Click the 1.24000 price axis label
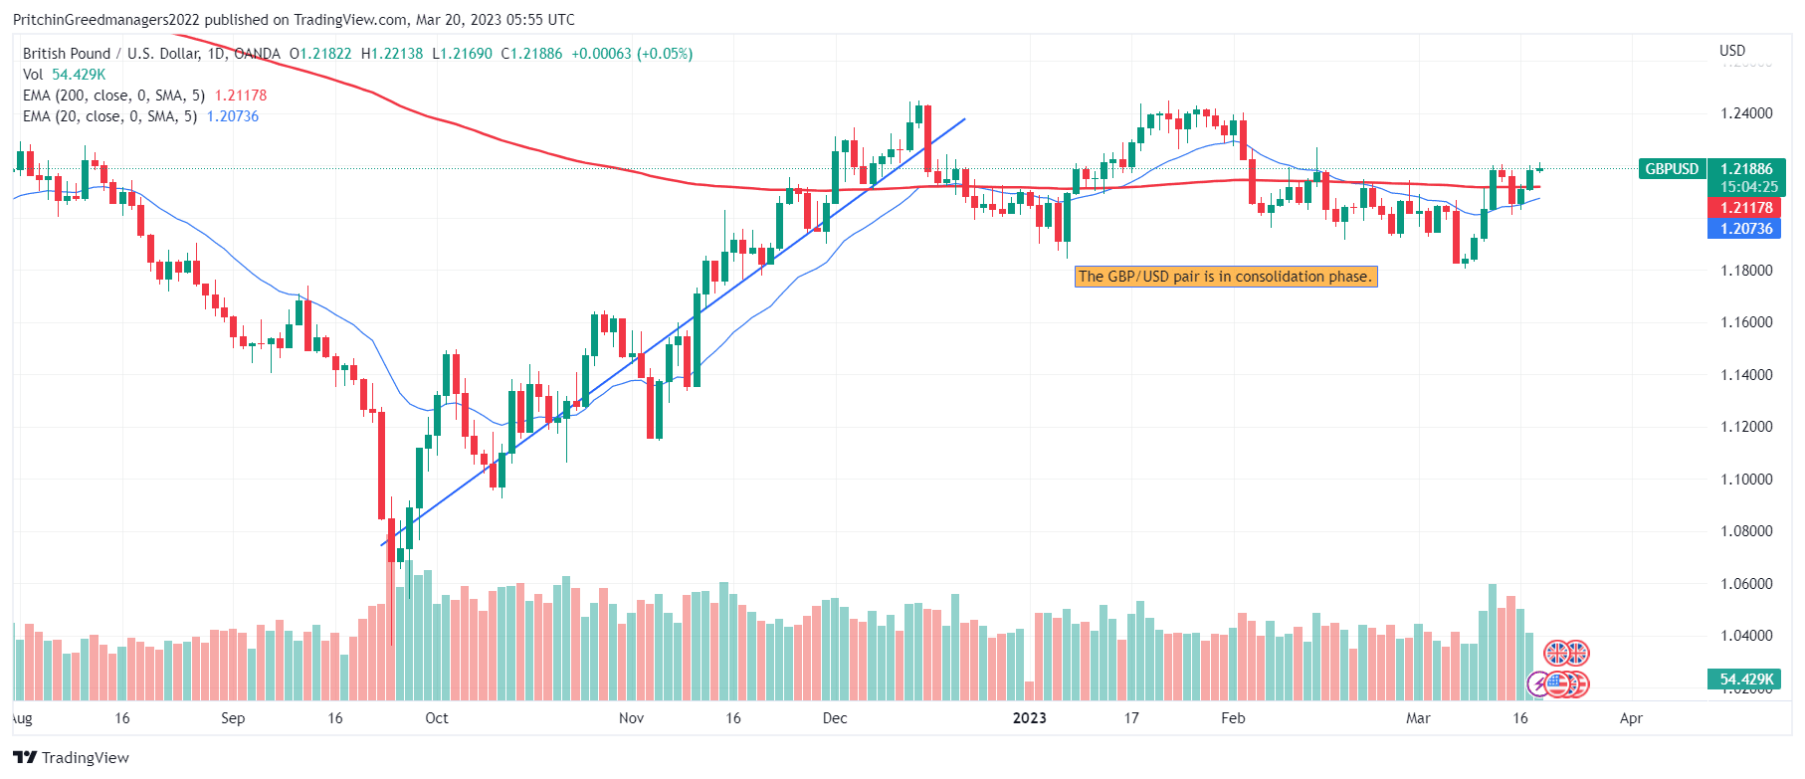This screenshot has height=779, width=1805. pyautogui.click(x=1746, y=113)
